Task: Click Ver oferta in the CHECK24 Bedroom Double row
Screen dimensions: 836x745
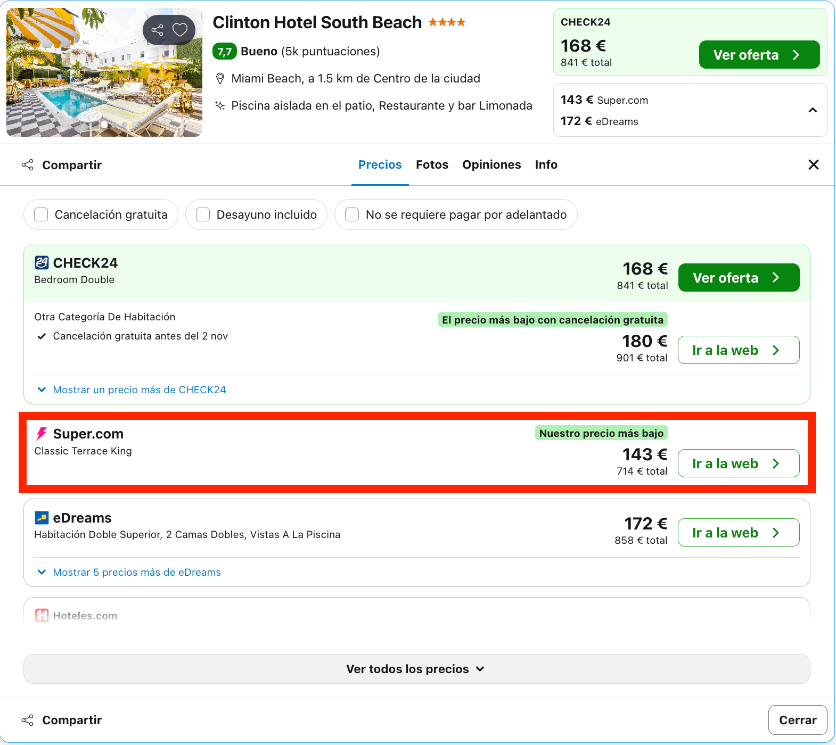Action: [739, 278]
